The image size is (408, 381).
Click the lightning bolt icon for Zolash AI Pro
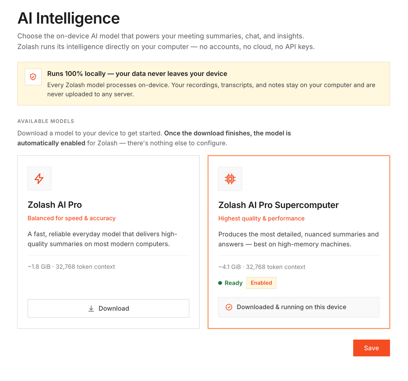(39, 178)
